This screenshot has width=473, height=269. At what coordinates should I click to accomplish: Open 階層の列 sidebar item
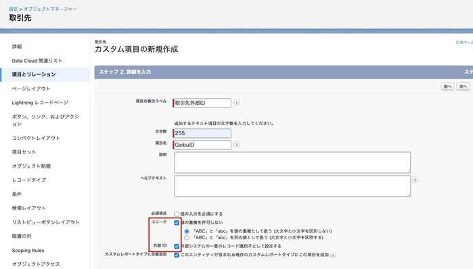pyautogui.click(x=22, y=236)
